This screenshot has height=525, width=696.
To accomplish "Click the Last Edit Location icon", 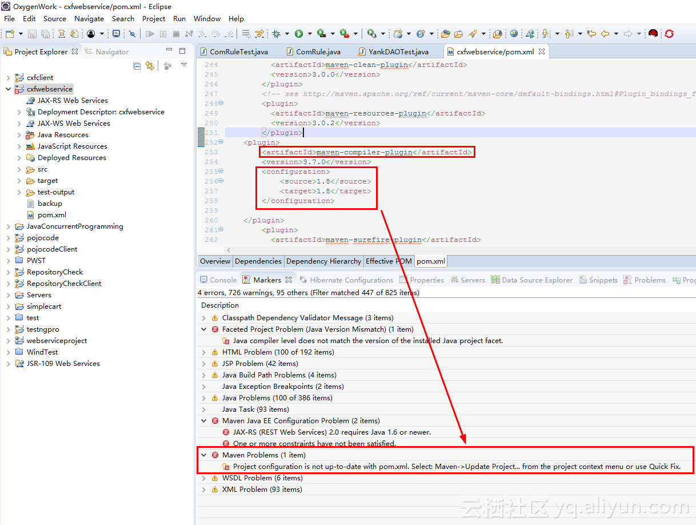I will [x=591, y=34].
